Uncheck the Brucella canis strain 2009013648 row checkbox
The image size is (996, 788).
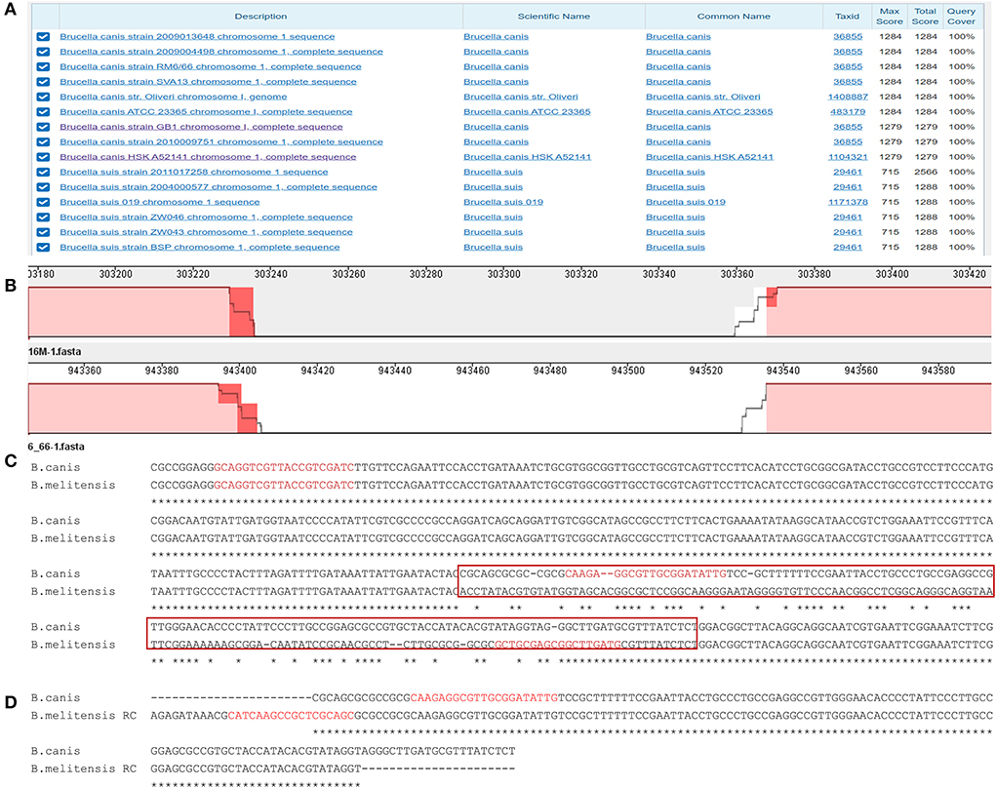(x=43, y=37)
